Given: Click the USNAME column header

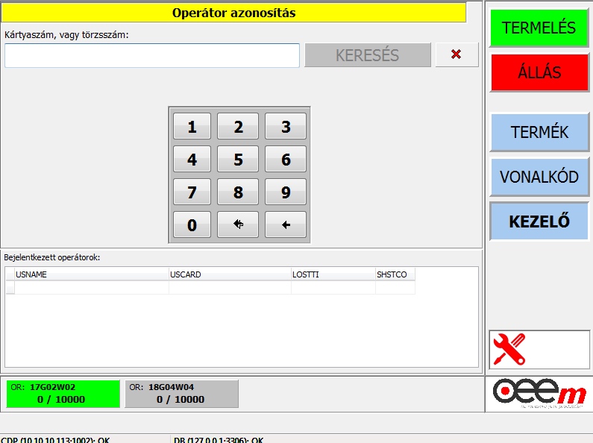Looking at the screenshot, I should point(92,274).
